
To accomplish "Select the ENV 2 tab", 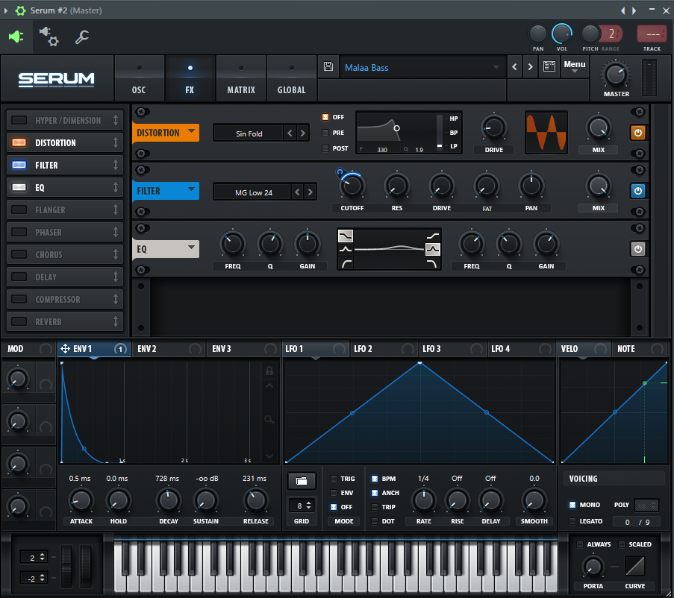I will pos(168,348).
